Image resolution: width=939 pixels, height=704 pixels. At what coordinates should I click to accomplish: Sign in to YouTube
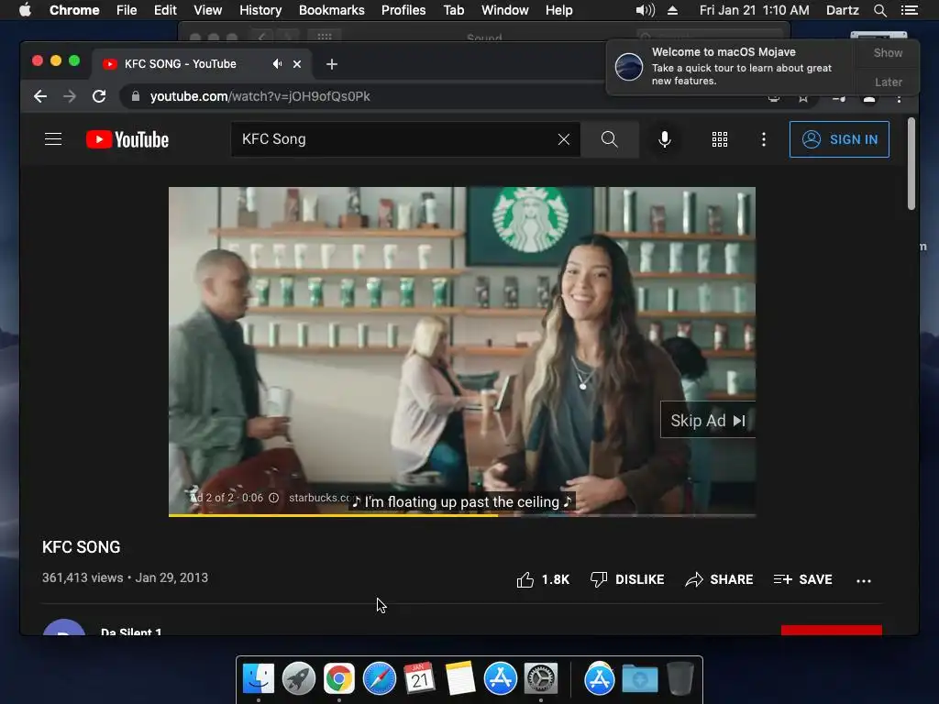(x=839, y=139)
